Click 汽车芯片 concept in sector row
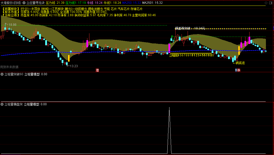Screen dimensions: 274x155 pyautogui.click(x=123, y=9)
